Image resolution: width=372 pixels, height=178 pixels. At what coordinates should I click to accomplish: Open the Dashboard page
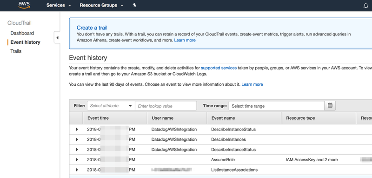(22, 33)
